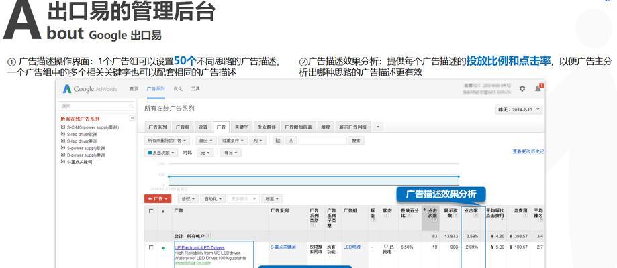Open 工具 in top navigation
The image size is (617, 268).
195,89
